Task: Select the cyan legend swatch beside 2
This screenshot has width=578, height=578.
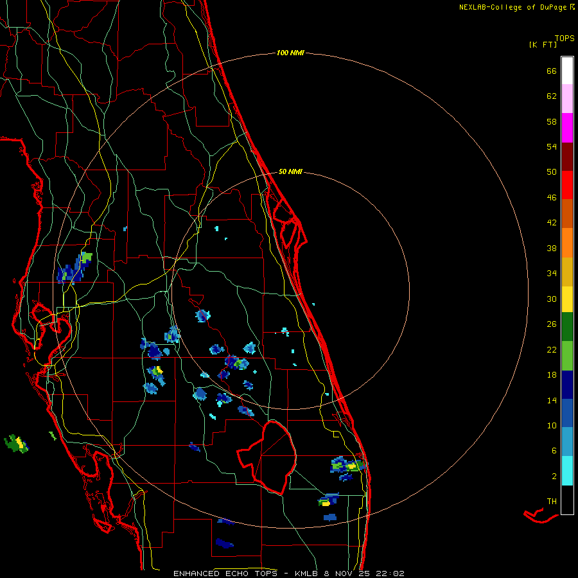Action: [567, 471]
